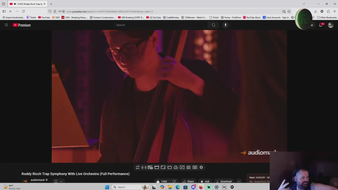Open Intuit Accounts - Sign In bookmark
Image resolution: width=338 pixels, height=190 pixels.
point(276,17)
